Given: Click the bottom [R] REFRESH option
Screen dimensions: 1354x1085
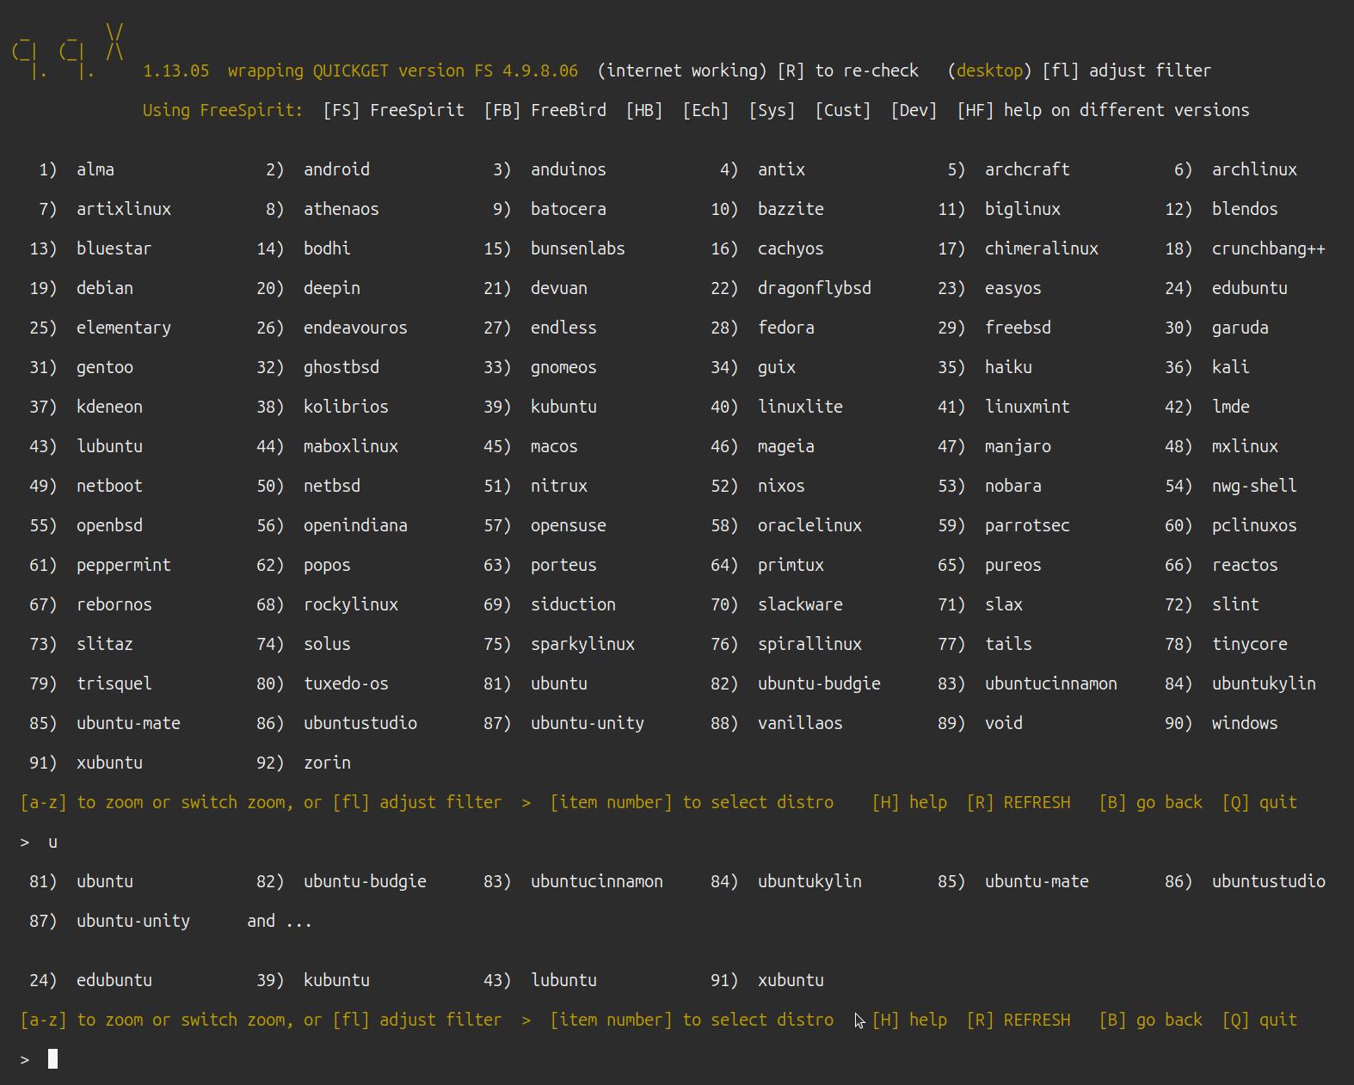Looking at the screenshot, I should [x=1019, y=1020].
